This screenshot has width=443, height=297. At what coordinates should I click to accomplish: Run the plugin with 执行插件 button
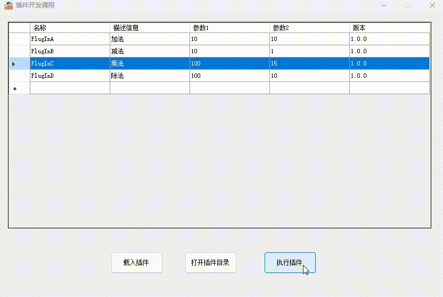click(290, 262)
